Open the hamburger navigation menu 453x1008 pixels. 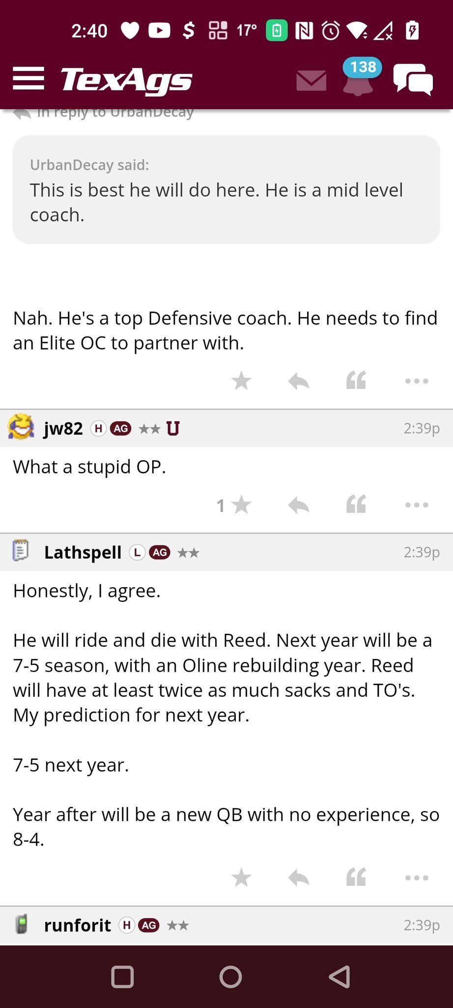coord(28,79)
